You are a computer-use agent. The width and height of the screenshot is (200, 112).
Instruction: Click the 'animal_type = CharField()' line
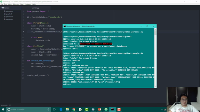45,55
